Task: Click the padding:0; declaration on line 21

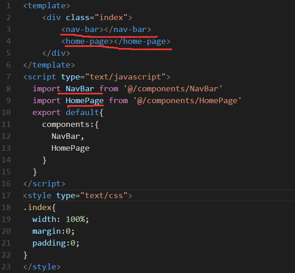Action: (x=56, y=243)
